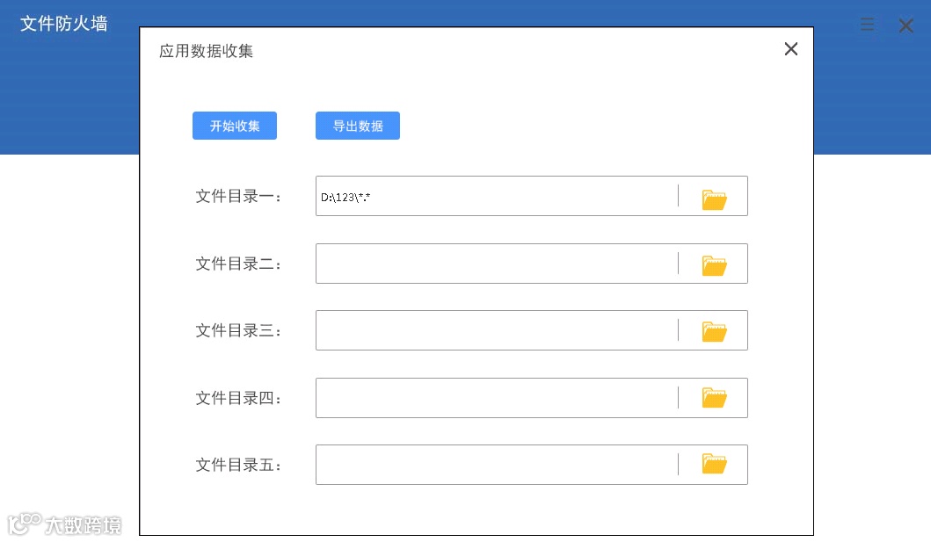Focus the 文件目录一 path field containing D:\123\*.*
This screenshot has width=931, height=542.
[x=497, y=197]
